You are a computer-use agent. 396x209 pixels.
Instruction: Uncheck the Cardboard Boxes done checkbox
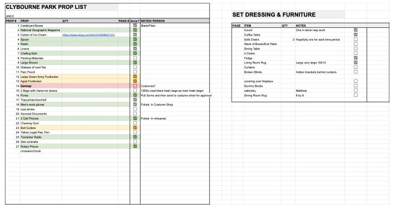(135, 25)
